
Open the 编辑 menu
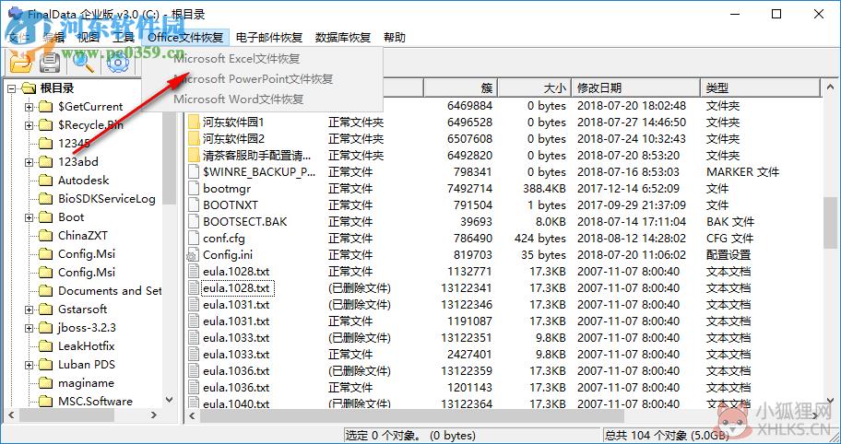coord(53,38)
